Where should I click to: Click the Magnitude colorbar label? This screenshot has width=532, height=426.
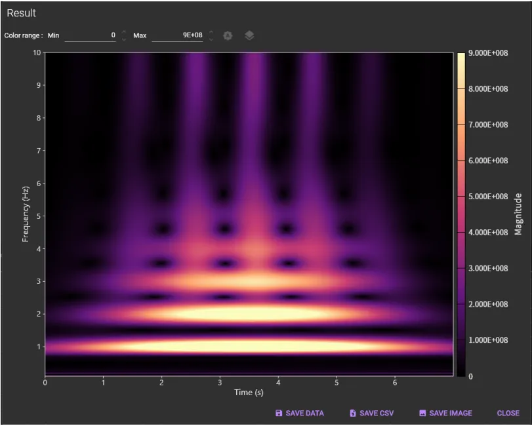coord(518,214)
